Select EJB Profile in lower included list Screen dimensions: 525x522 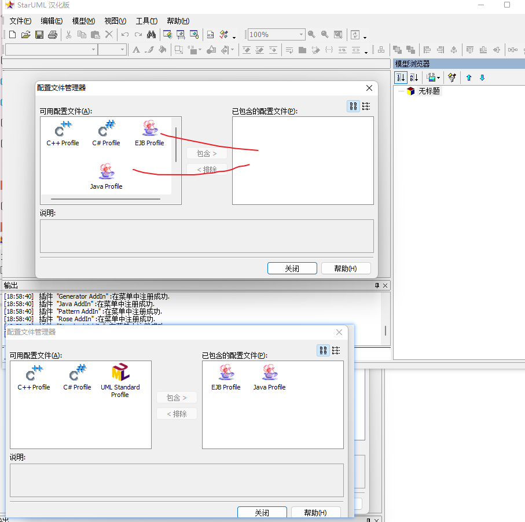226,377
